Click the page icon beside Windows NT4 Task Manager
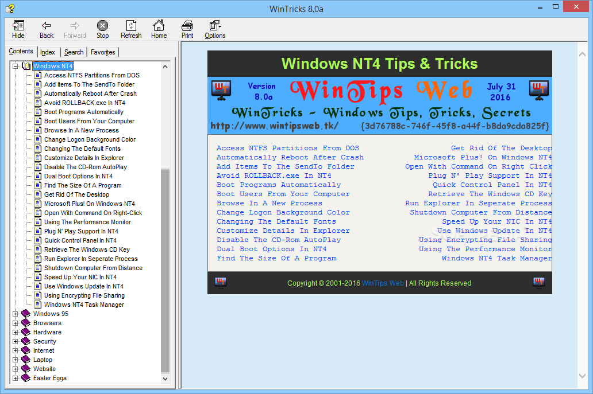The width and height of the screenshot is (593, 394). tap(38, 304)
